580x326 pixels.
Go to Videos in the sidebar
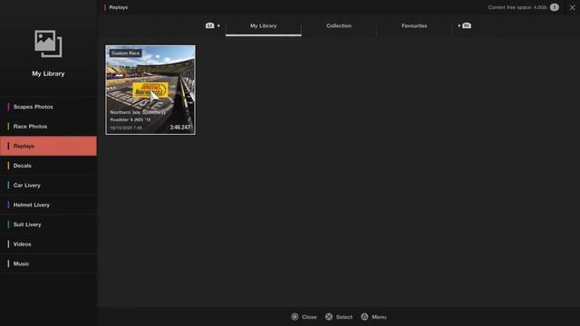click(x=48, y=244)
